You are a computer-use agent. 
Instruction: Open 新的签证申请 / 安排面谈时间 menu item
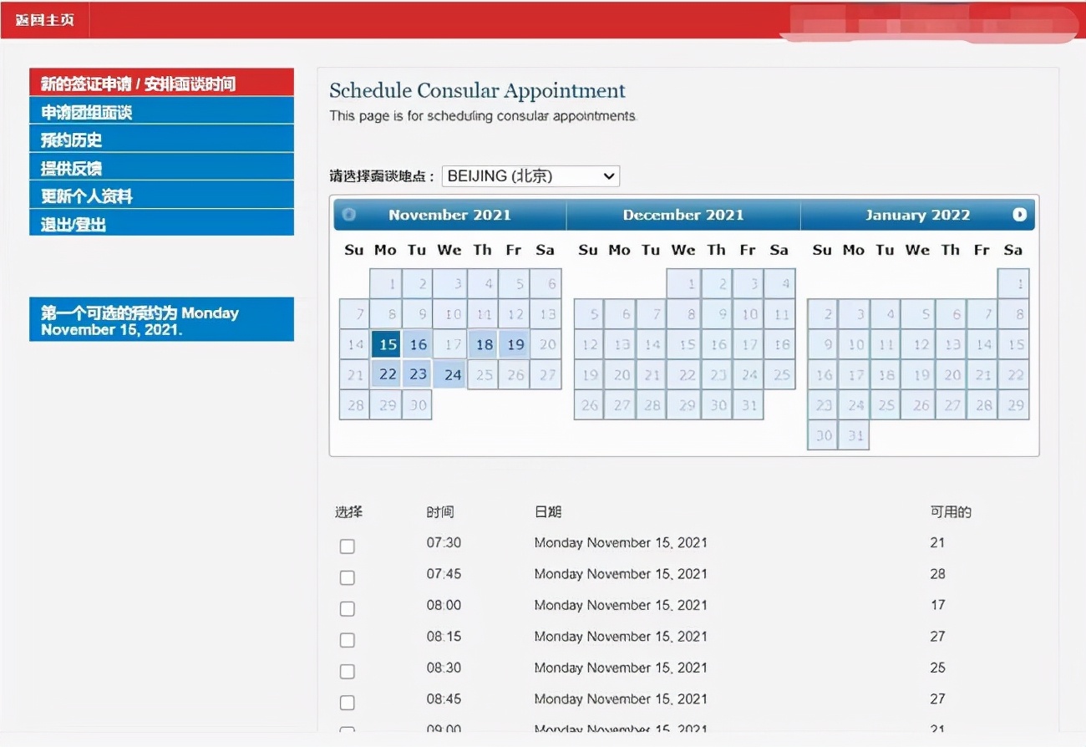161,83
